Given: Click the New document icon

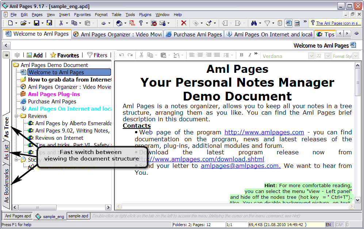Looking at the screenshot, I should [x=10, y=23].
